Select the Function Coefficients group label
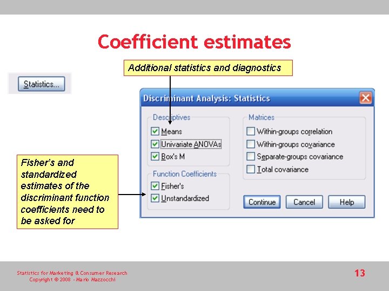Viewport: 389px width, 291px height. [x=185, y=174]
